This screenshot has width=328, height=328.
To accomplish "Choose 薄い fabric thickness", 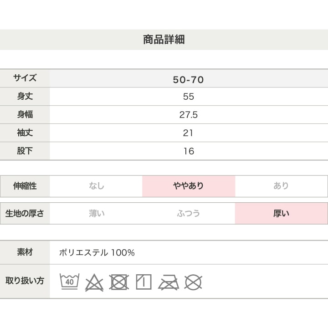I will (x=97, y=213).
